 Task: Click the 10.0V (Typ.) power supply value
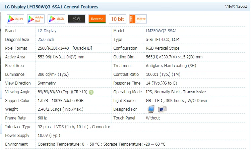click(49, 136)
